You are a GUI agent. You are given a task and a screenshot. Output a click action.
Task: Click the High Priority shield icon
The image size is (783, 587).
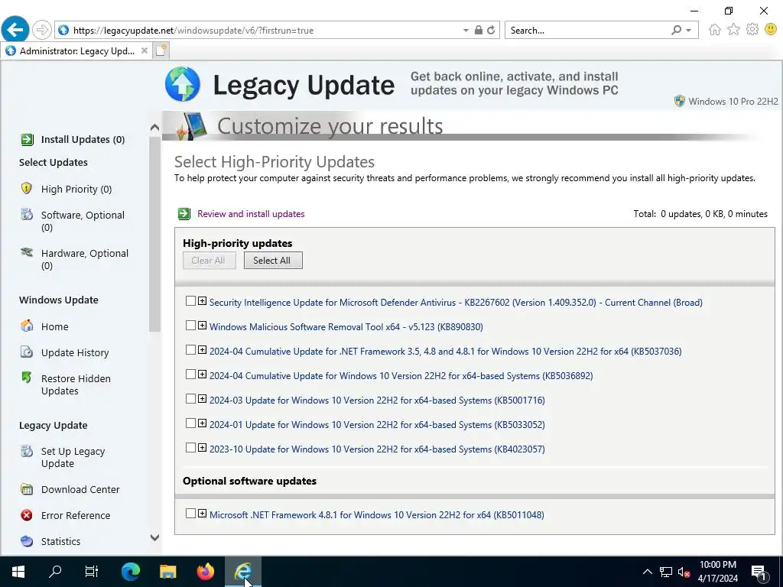pos(27,188)
